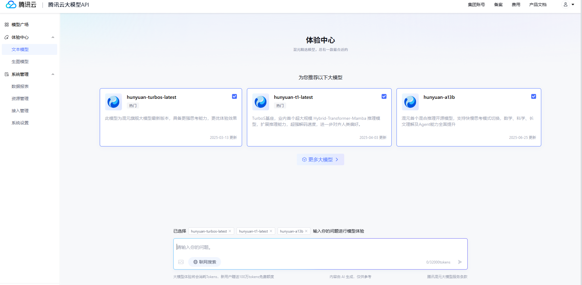582x285 pixels.
Task: Toggle the 联网搜索 web search option
Action: tap(205, 262)
